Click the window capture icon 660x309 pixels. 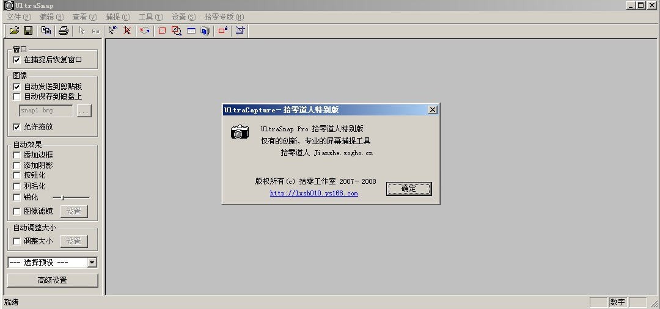(x=191, y=31)
